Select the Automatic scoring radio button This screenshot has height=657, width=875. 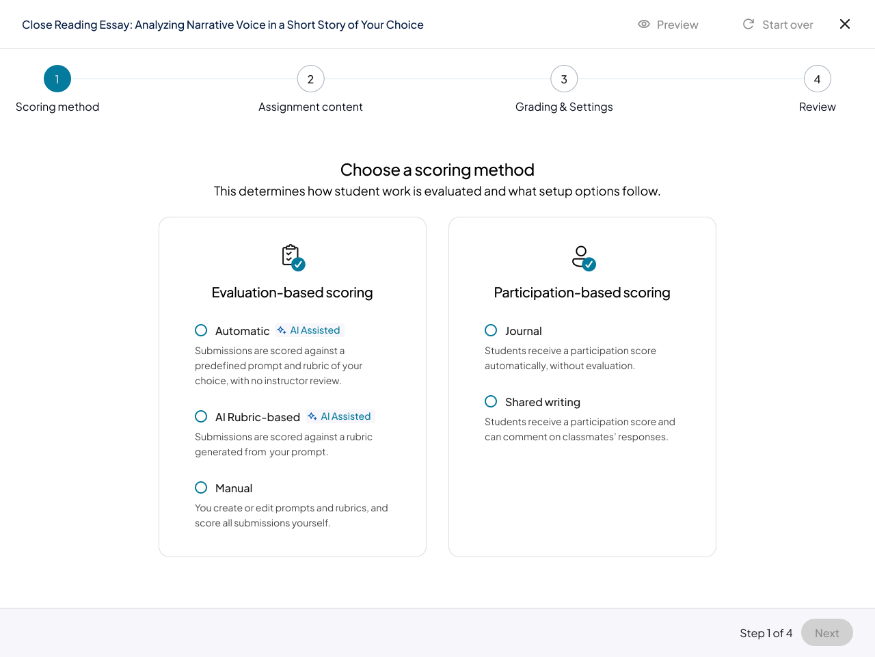pos(201,330)
